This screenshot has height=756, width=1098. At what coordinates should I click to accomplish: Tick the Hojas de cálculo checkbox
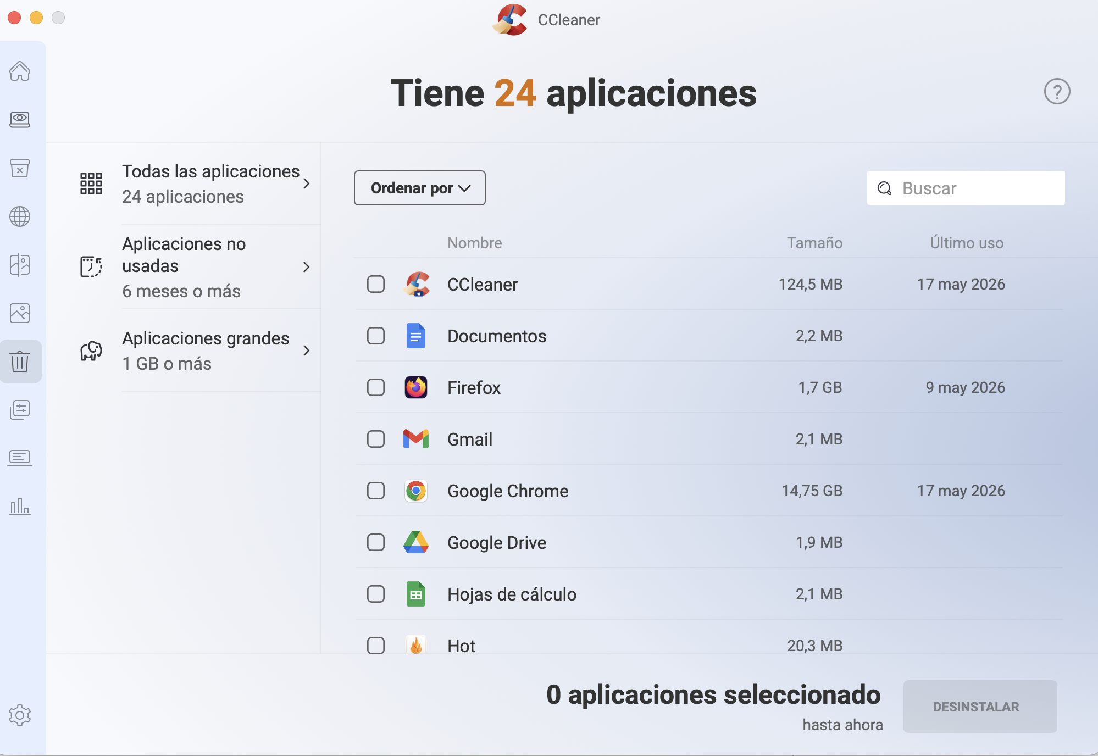pyautogui.click(x=376, y=594)
